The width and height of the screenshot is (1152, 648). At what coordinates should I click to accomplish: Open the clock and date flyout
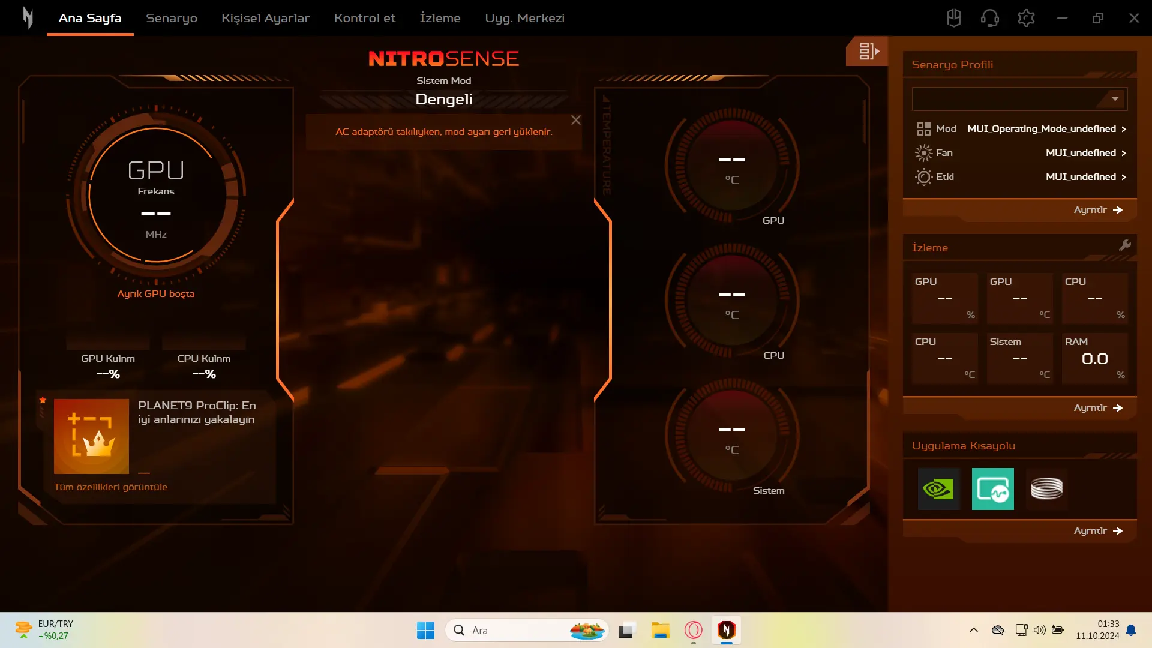[x=1097, y=630]
